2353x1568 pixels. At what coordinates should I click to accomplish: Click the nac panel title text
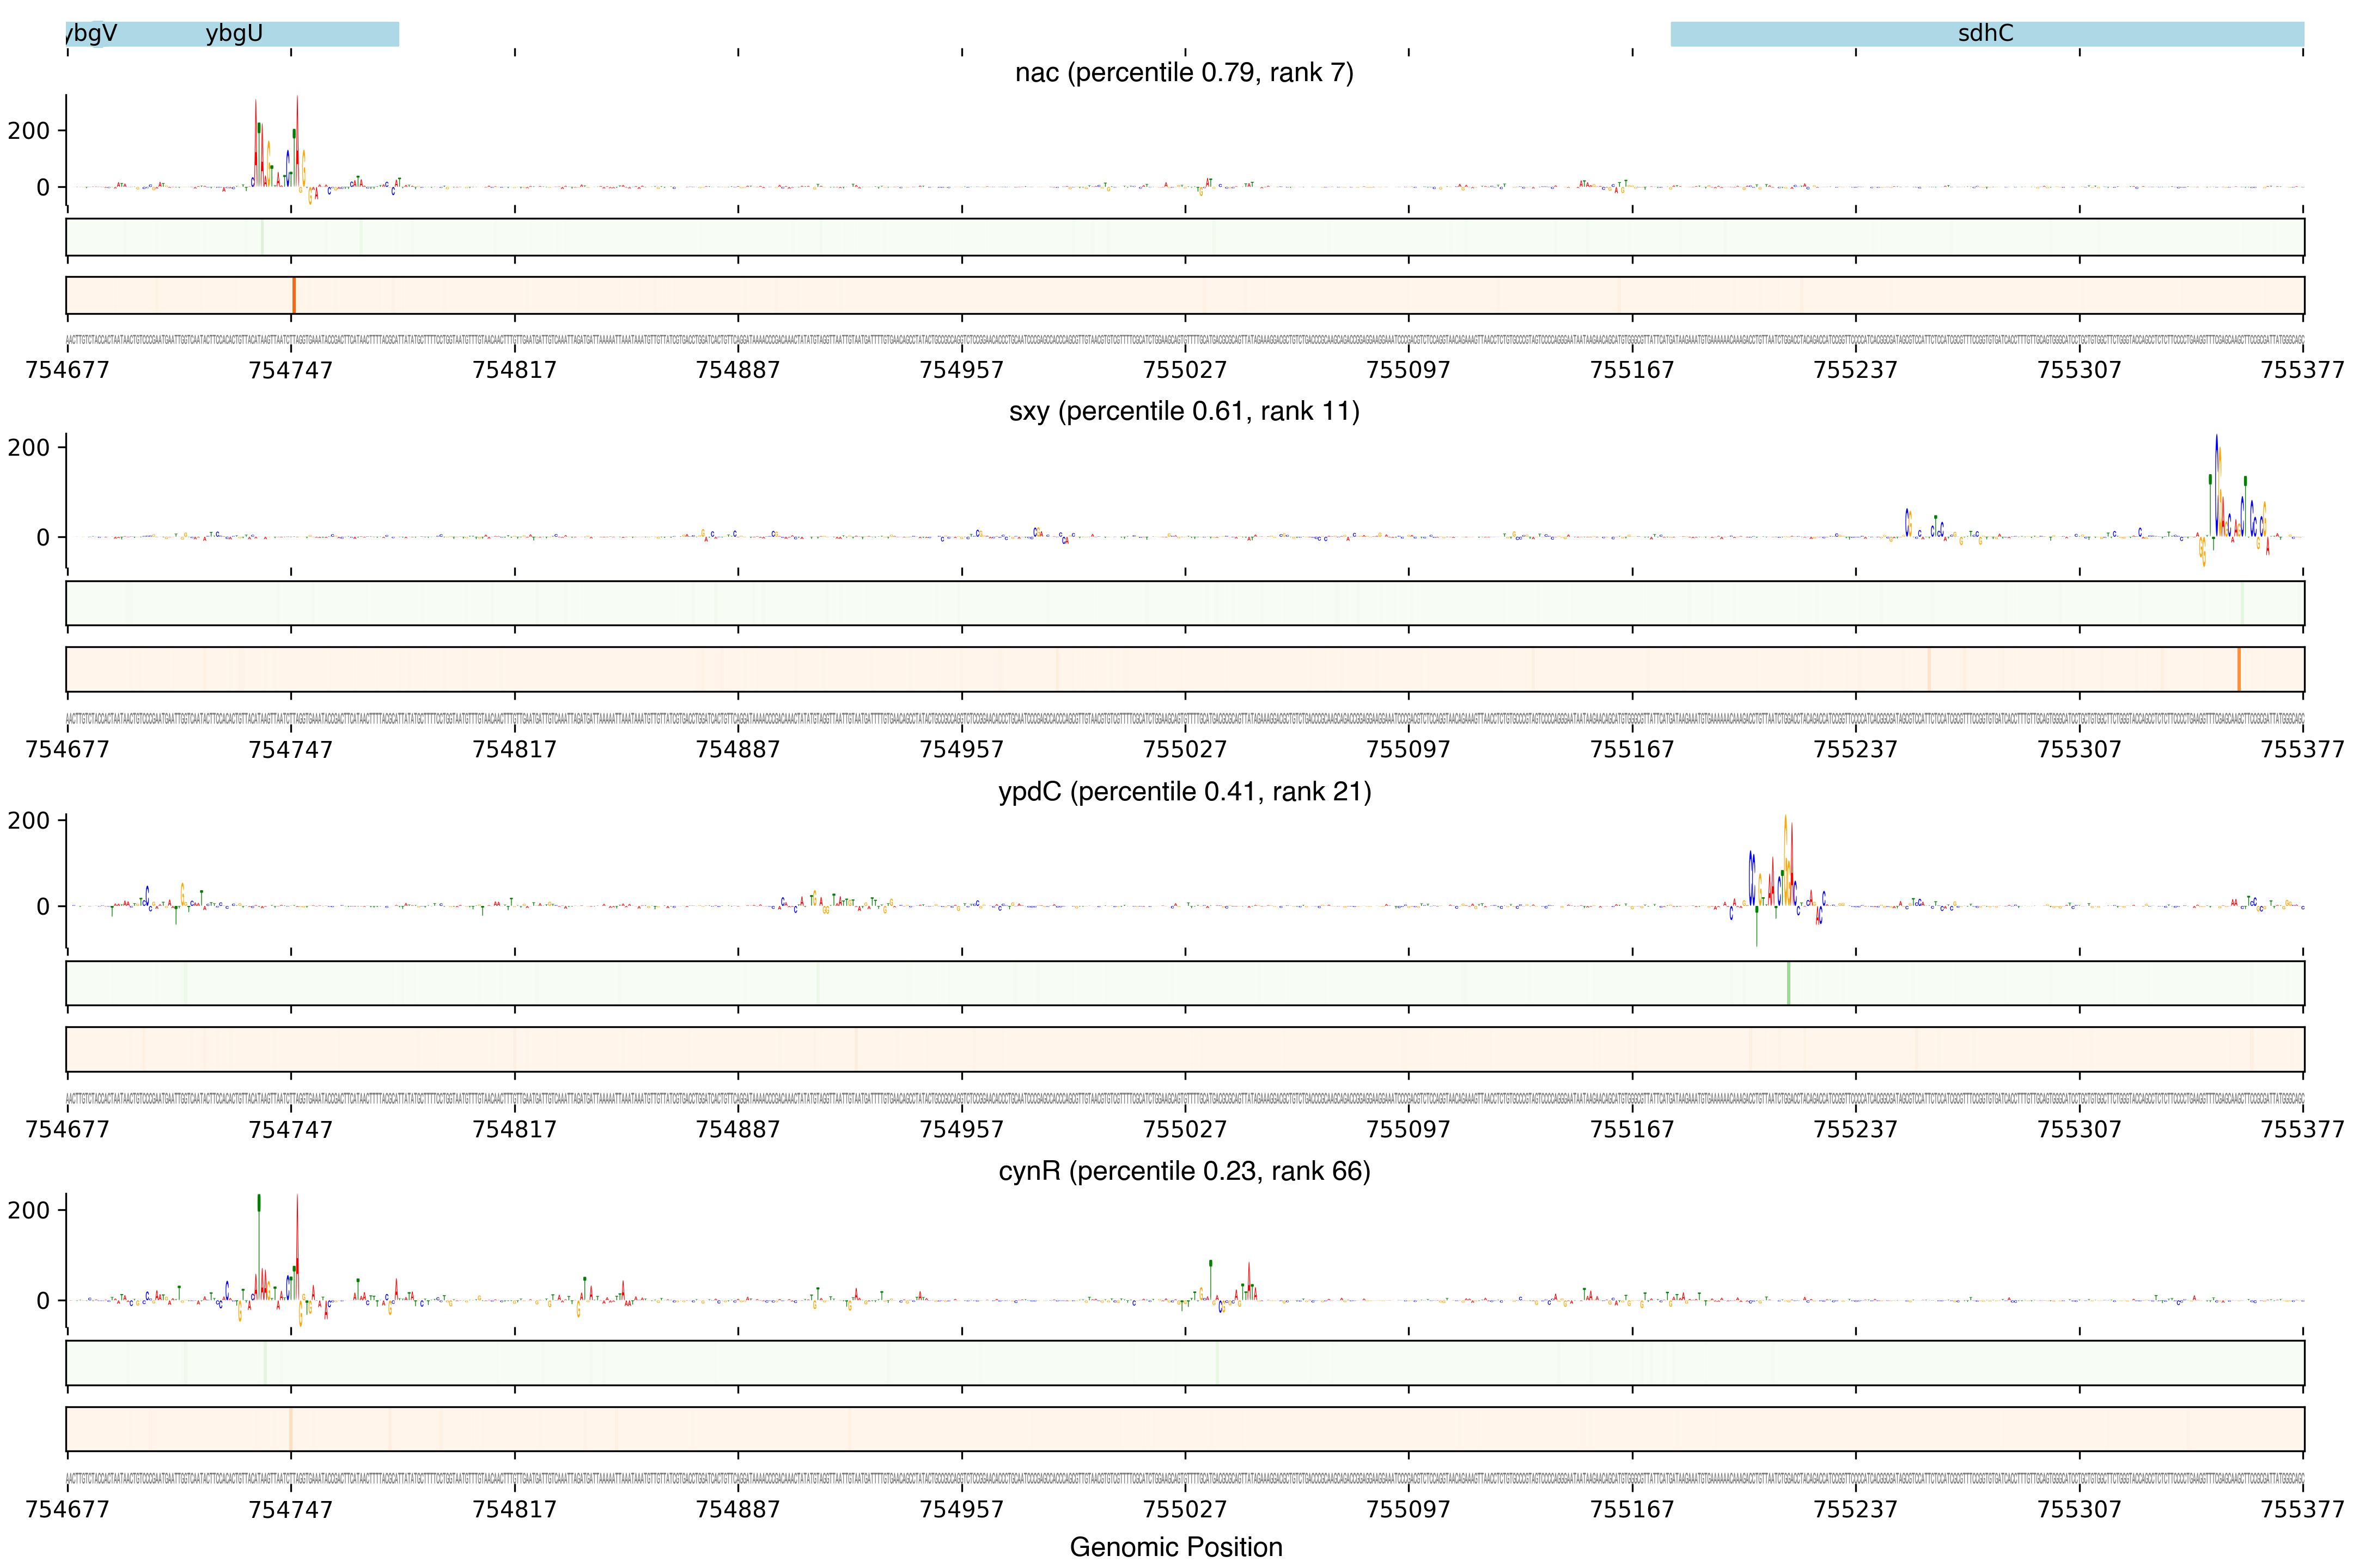pos(1184,73)
